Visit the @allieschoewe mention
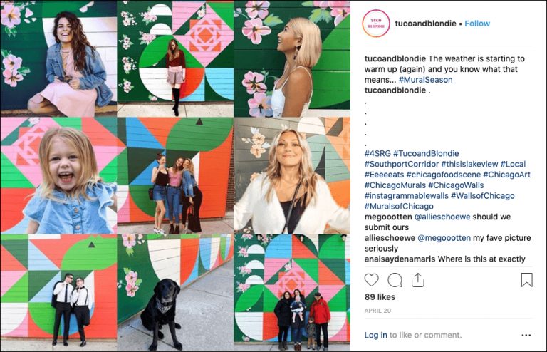Image resolution: width=547 pixels, height=352 pixels. (442, 217)
